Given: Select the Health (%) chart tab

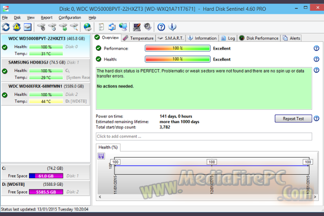Looking at the screenshot, I should click(x=108, y=148).
